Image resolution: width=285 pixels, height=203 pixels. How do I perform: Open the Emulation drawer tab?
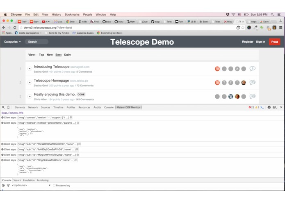click(x=29, y=180)
